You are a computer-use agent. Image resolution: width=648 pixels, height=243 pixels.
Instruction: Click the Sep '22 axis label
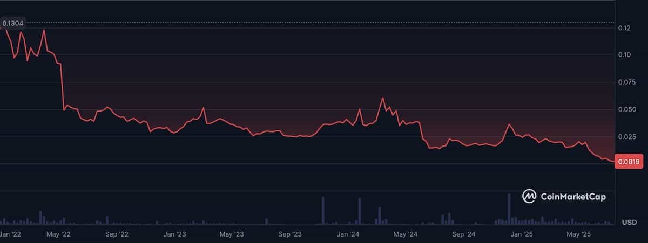click(117, 234)
